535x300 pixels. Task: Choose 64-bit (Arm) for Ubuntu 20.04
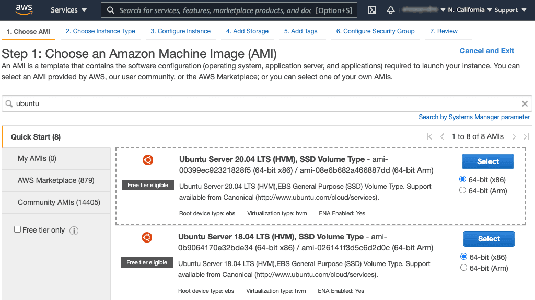tap(462, 191)
